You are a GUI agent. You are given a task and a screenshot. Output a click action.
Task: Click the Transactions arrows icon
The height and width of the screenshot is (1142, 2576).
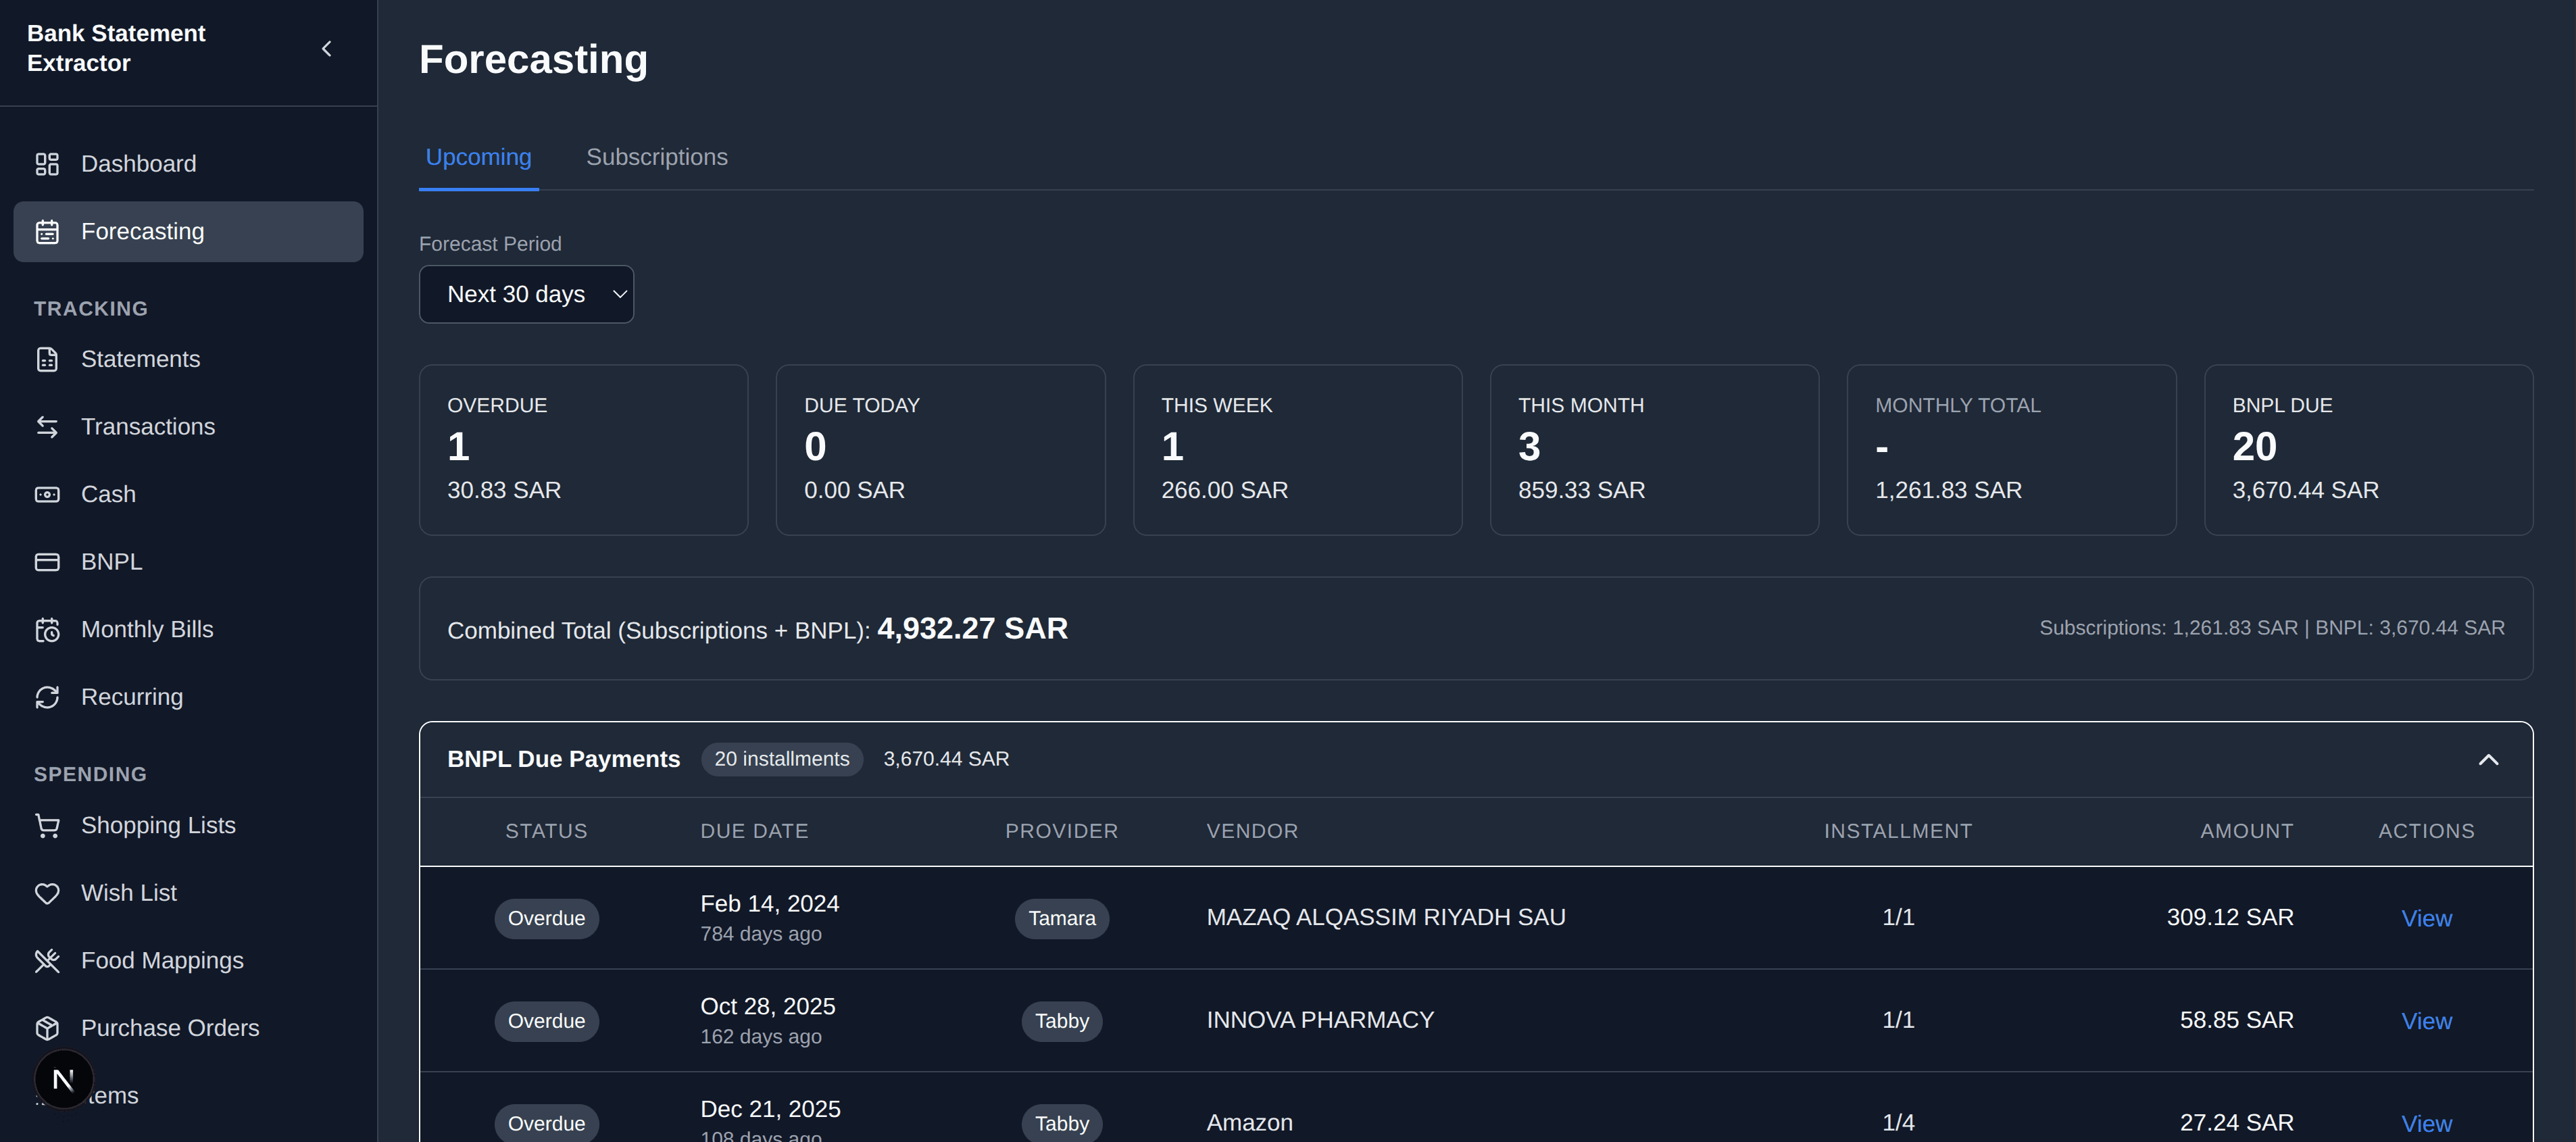47,427
